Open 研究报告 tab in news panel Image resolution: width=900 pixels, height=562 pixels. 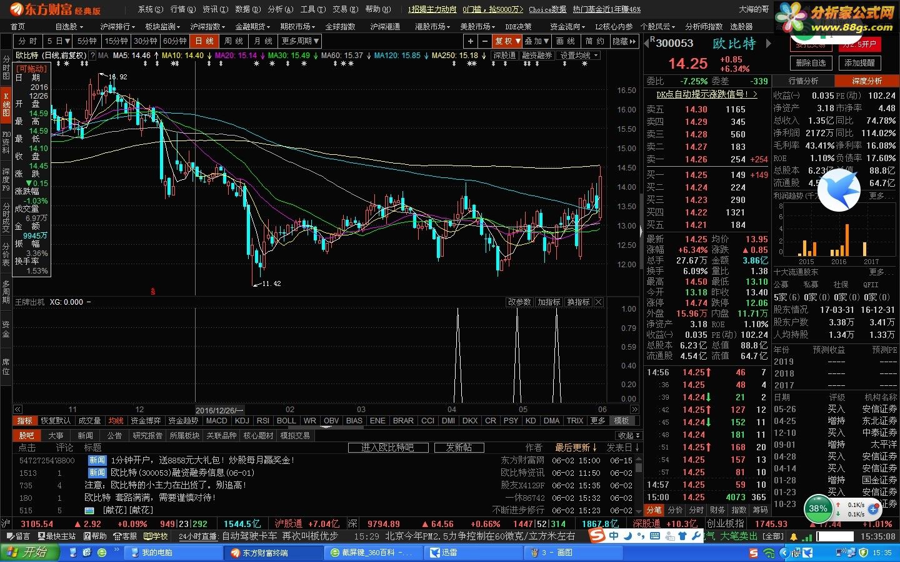click(x=147, y=436)
